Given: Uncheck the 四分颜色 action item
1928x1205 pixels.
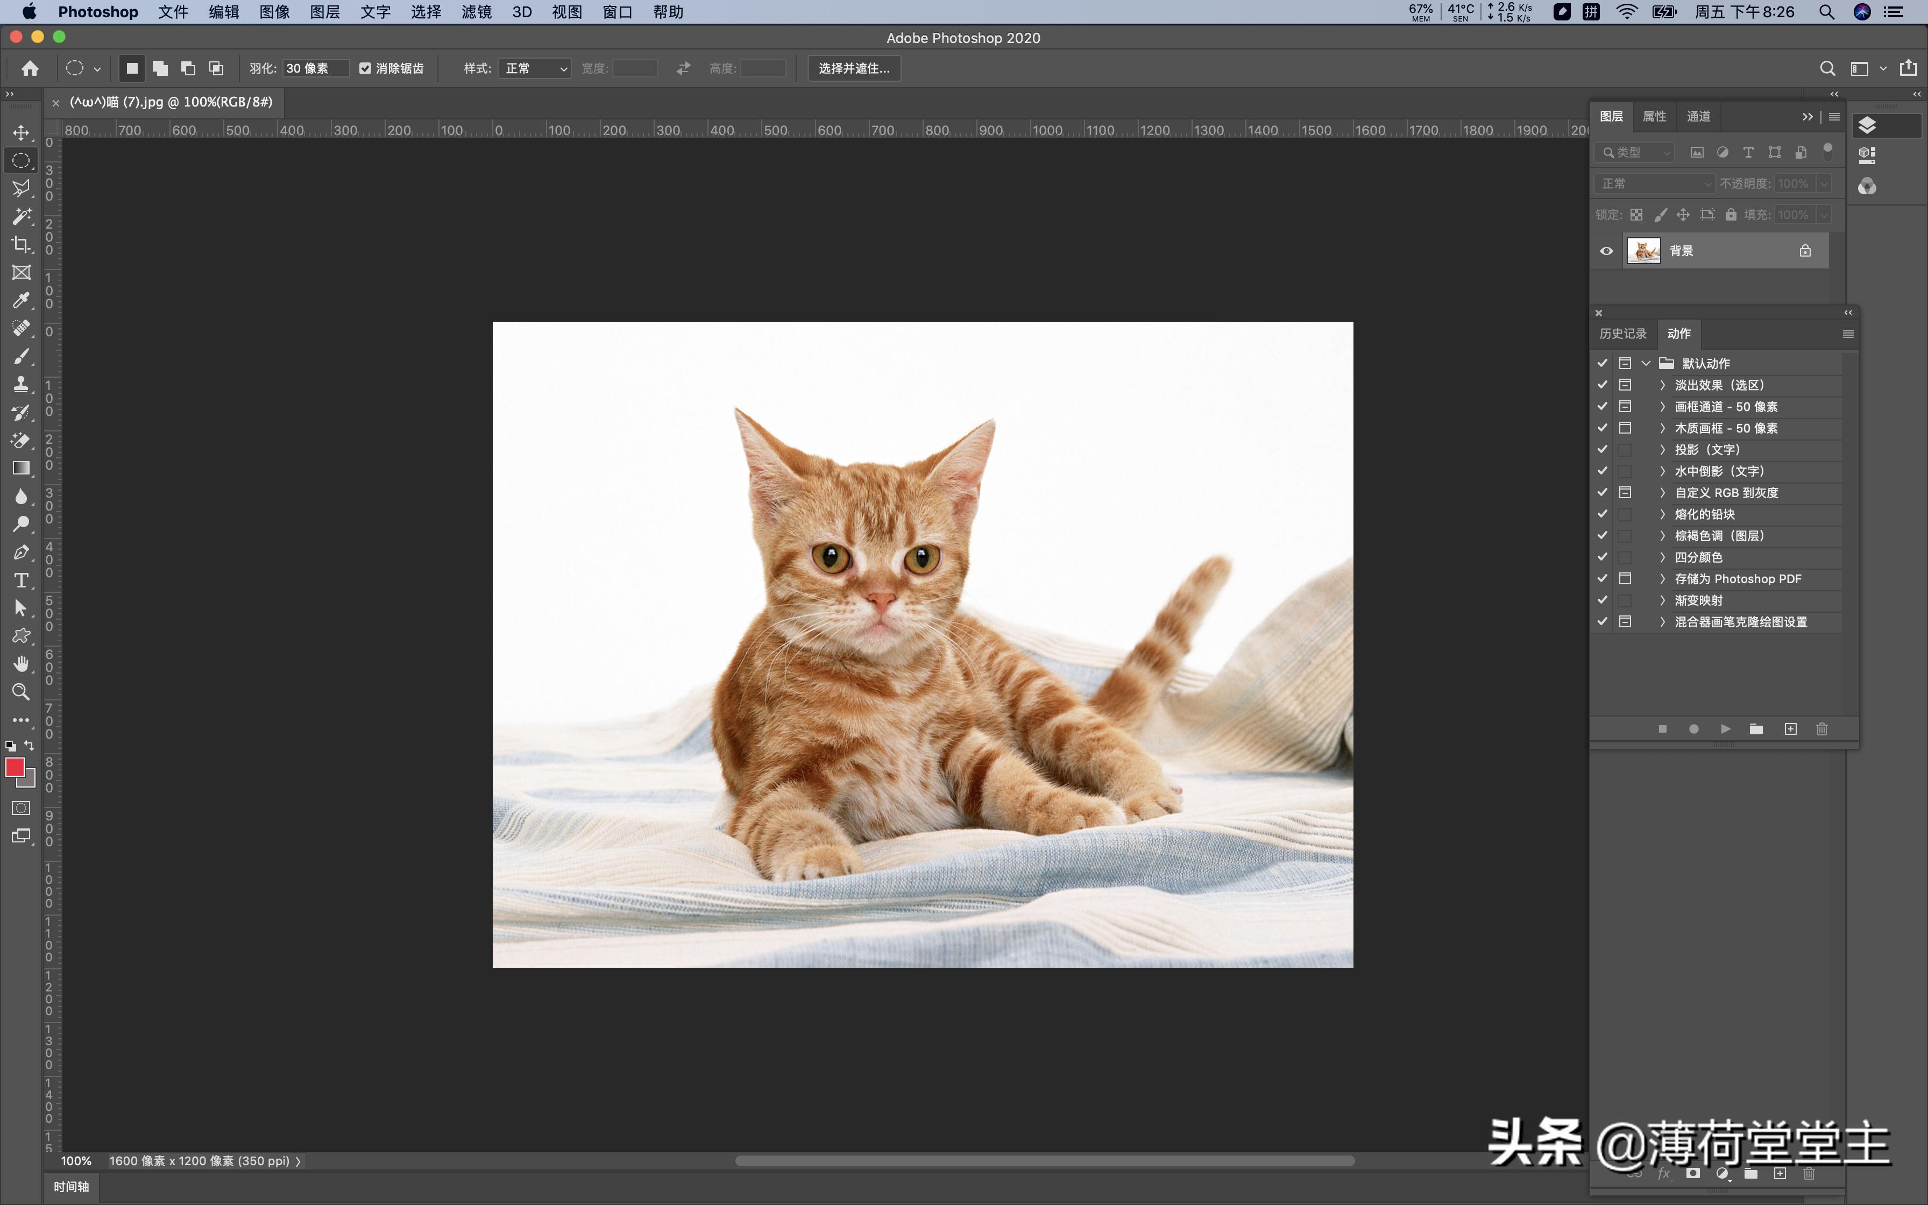Looking at the screenshot, I should pyautogui.click(x=1602, y=556).
